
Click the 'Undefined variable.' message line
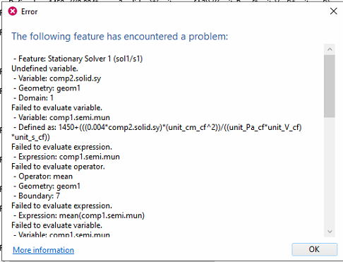tap(44, 69)
